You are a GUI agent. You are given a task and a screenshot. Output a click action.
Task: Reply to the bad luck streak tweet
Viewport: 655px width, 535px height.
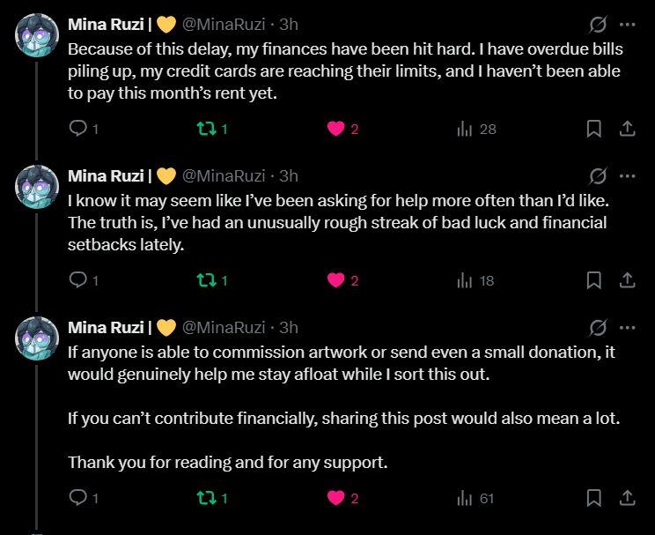pyautogui.click(x=77, y=281)
